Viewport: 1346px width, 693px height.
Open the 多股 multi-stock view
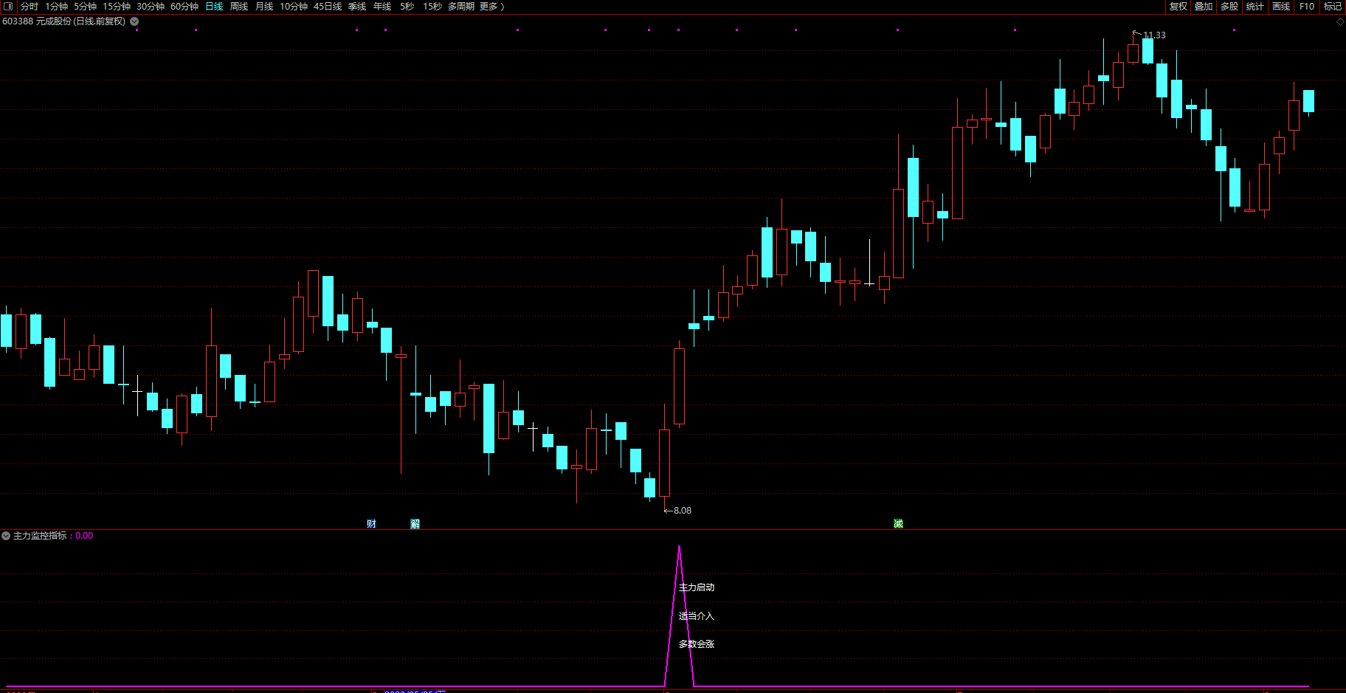tap(1229, 6)
